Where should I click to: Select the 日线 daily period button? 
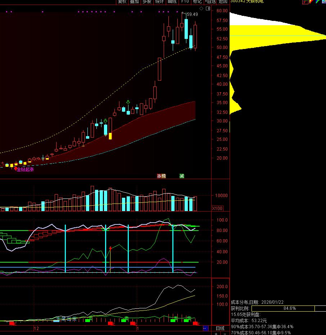point(220,329)
